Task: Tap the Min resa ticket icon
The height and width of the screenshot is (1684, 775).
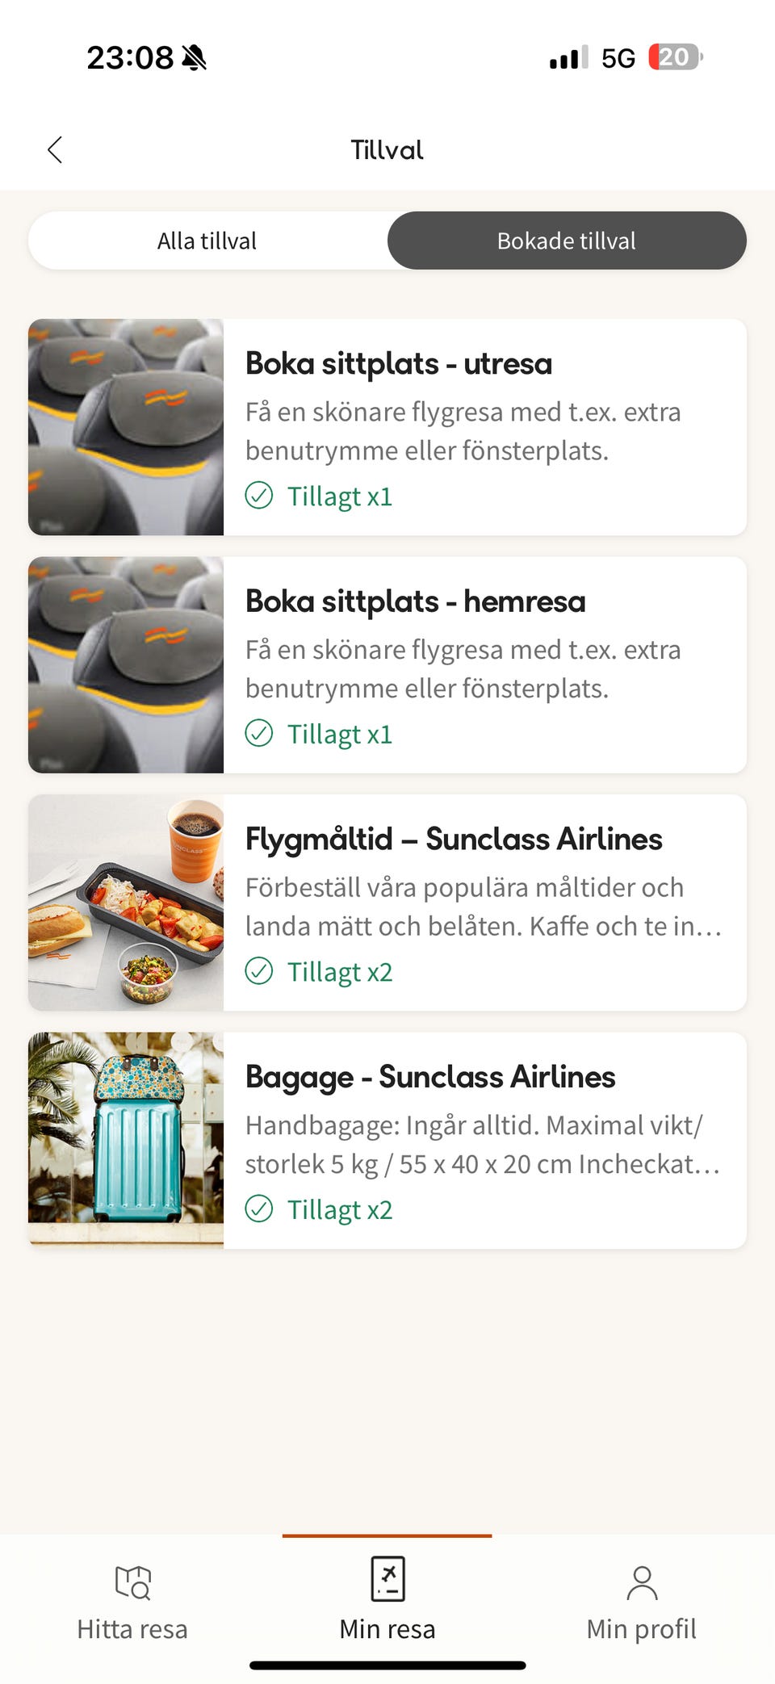Action: (x=387, y=1578)
